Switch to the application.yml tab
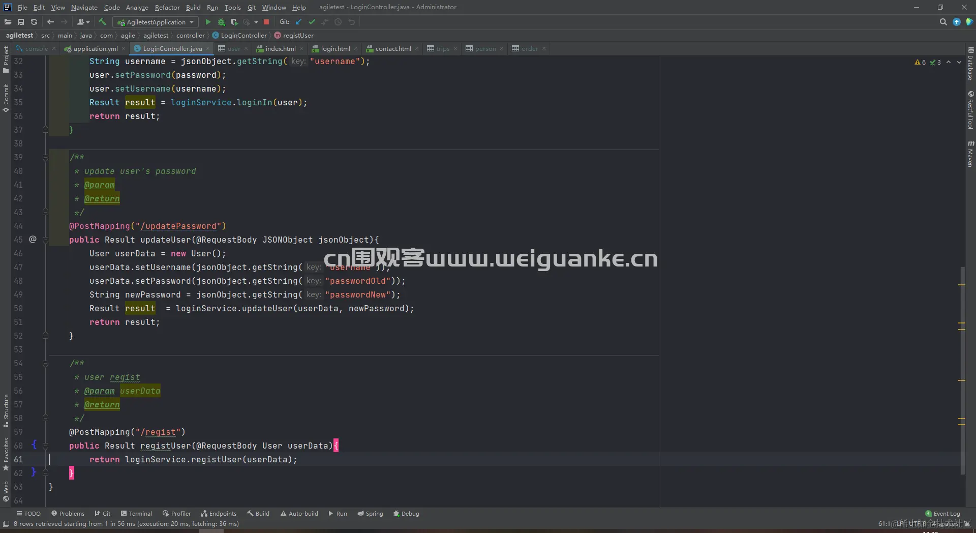This screenshot has width=976, height=533. 95,48
